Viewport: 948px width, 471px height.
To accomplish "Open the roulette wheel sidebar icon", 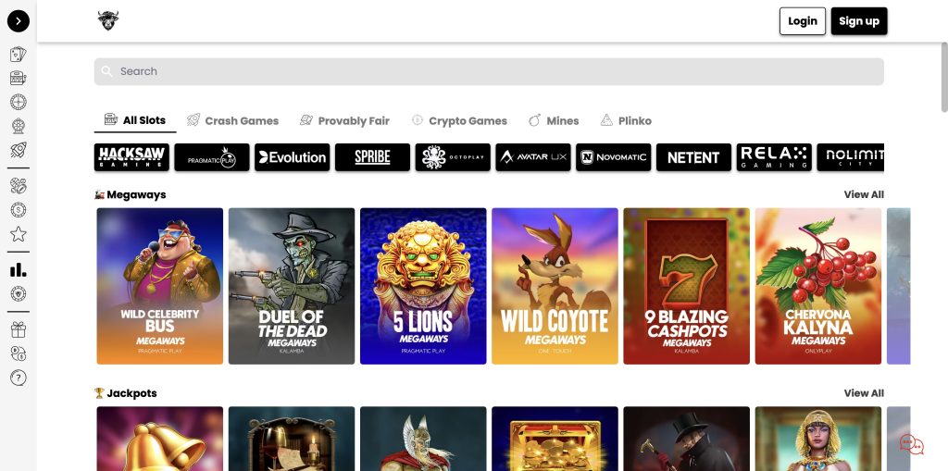I will [x=19, y=102].
